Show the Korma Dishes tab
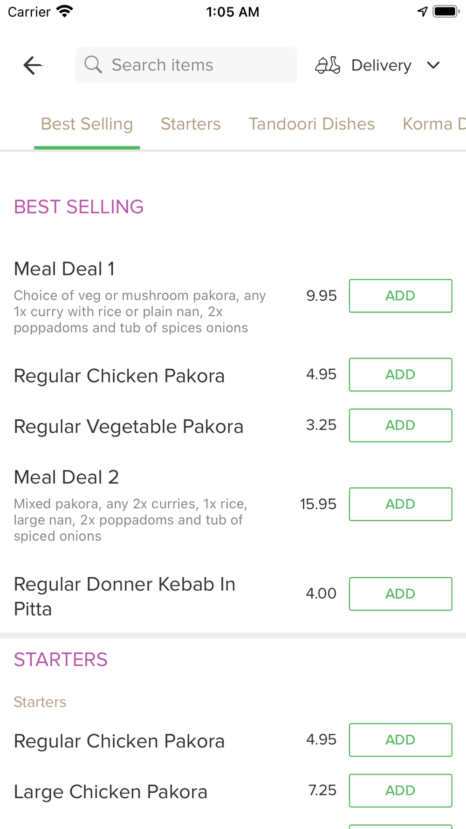The width and height of the screenshot is (466, 829). [433, 124]
